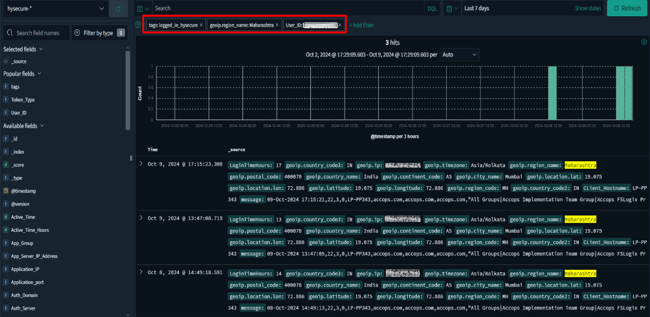Image resolution: width=650 pixels, height=317 pixels.
Task: Remove the geoip.region_name Maharashtra filter
Action: 277,25
